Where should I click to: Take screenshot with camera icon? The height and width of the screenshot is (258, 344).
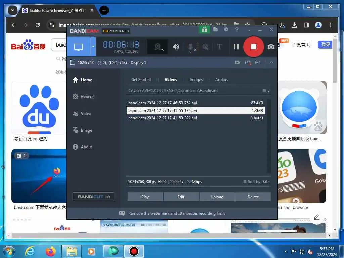pyautogui.click(x=271, y=47)
